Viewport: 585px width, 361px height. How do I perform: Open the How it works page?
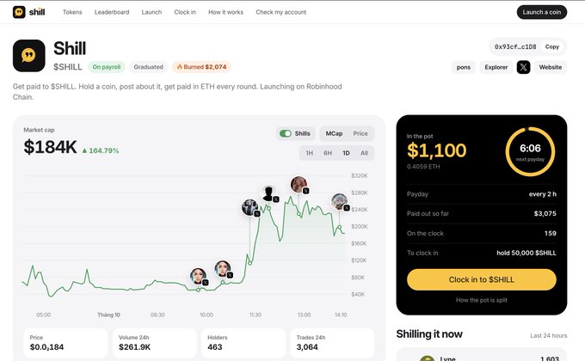(225, 12)
